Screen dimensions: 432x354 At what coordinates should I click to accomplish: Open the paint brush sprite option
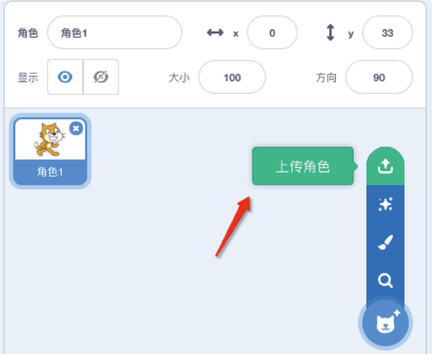[x=385, y=242]
